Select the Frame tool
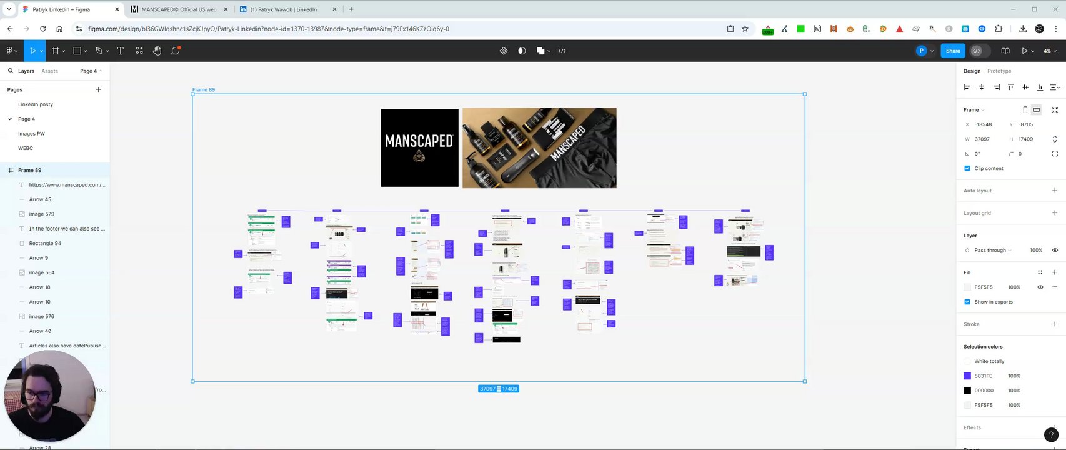 [55, 51]
